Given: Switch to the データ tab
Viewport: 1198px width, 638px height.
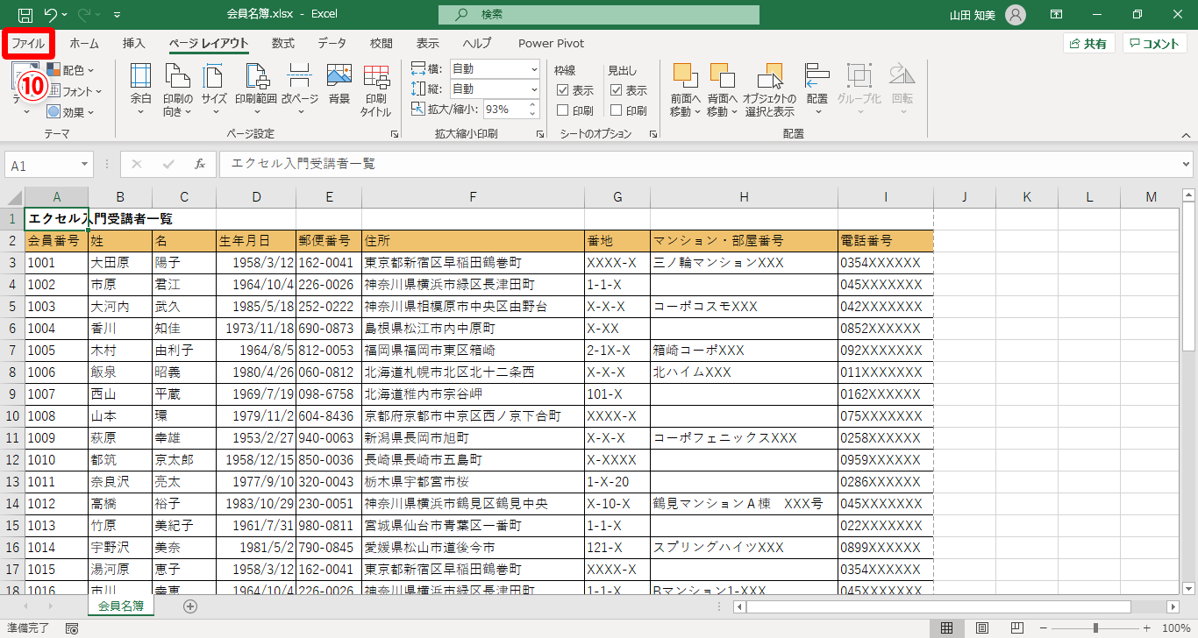Looking at the screenshot, I should [332, 43].
